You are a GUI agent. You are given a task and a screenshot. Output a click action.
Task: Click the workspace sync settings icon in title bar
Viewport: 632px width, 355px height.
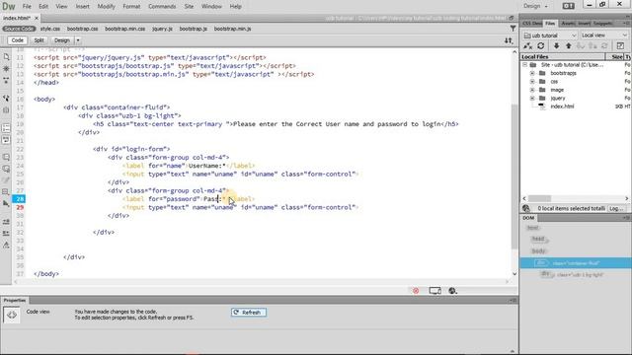569,6
